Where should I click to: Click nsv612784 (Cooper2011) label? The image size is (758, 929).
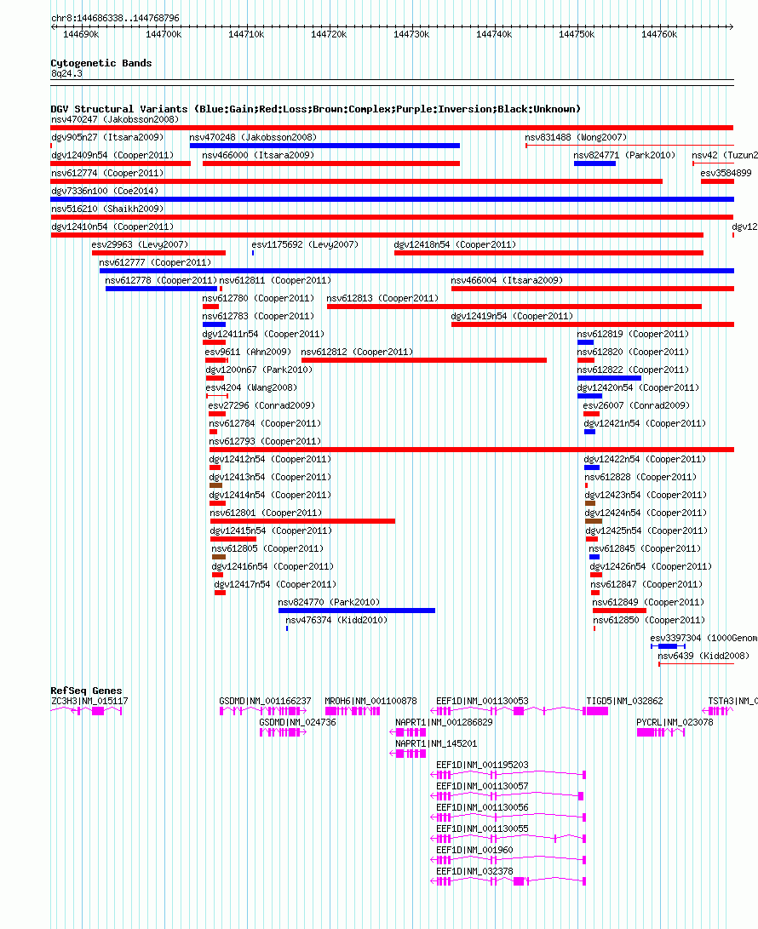pyautogui.click(x=265, y=423)
